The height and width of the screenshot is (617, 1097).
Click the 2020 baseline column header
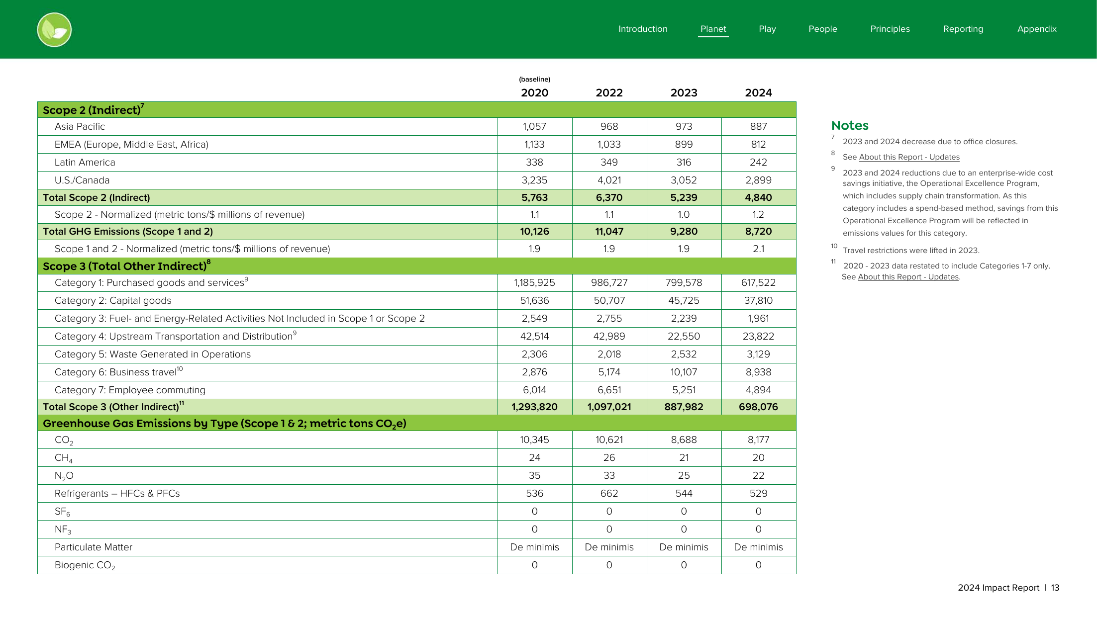click(x=534, y=93)
